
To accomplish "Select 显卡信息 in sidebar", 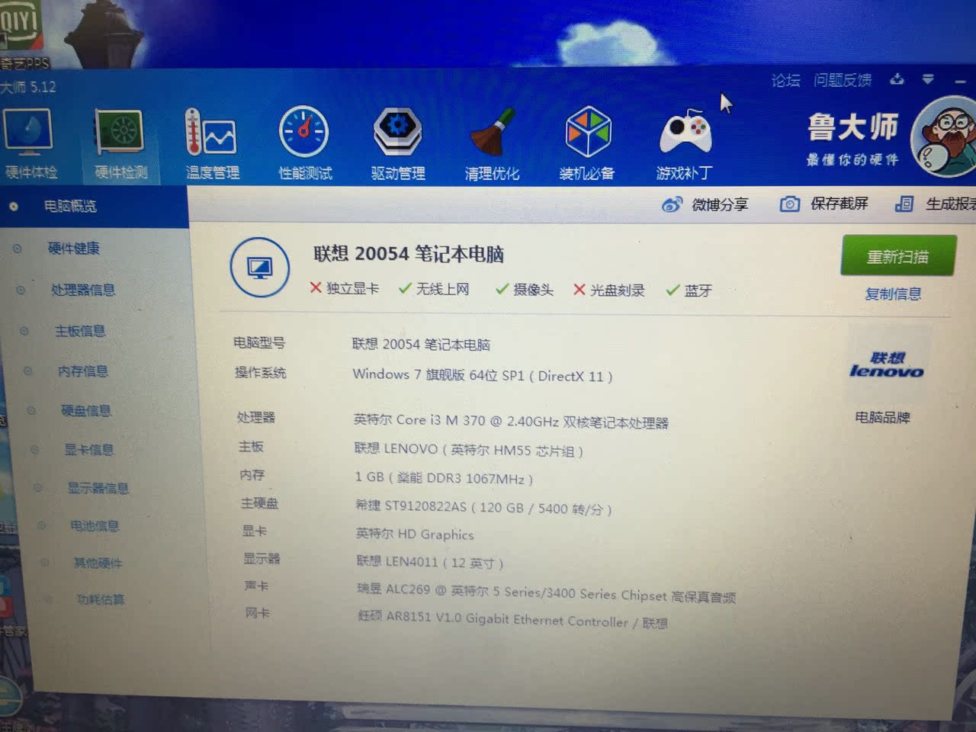I will click(89, 450).
